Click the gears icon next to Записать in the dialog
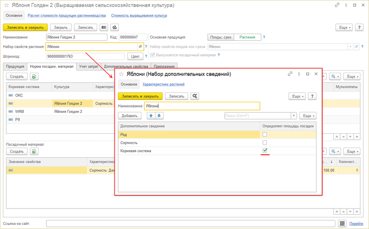369x229 pixels. click(195, 96)
